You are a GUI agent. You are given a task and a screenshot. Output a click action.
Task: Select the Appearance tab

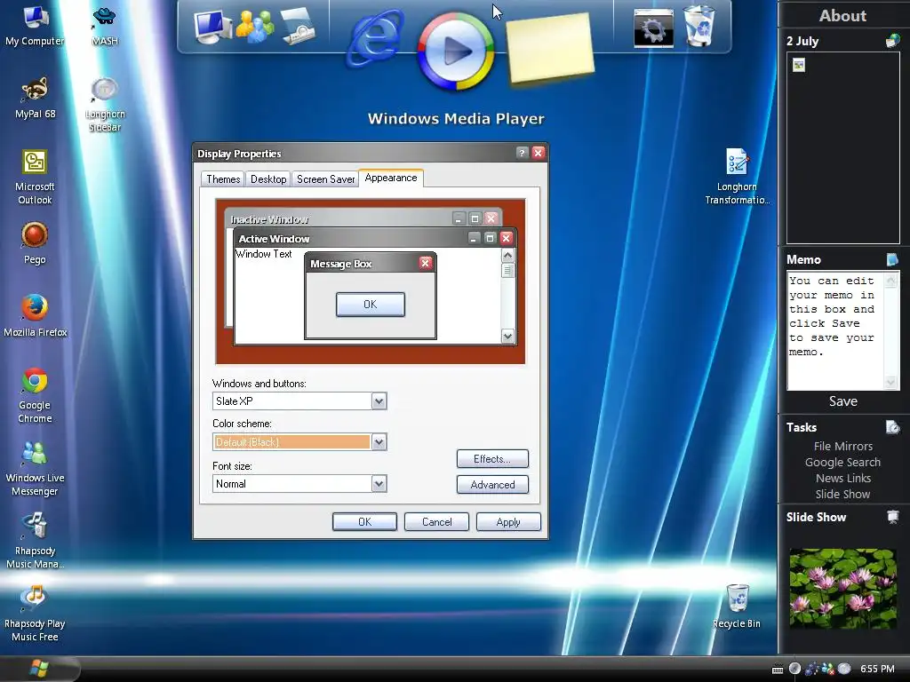tap(391, 178)
